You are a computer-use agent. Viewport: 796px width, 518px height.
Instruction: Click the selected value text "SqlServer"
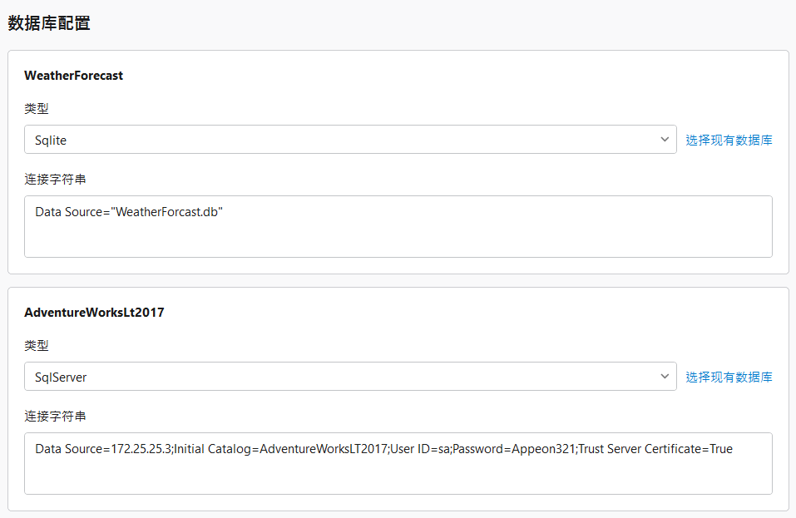tap(61, 377)
